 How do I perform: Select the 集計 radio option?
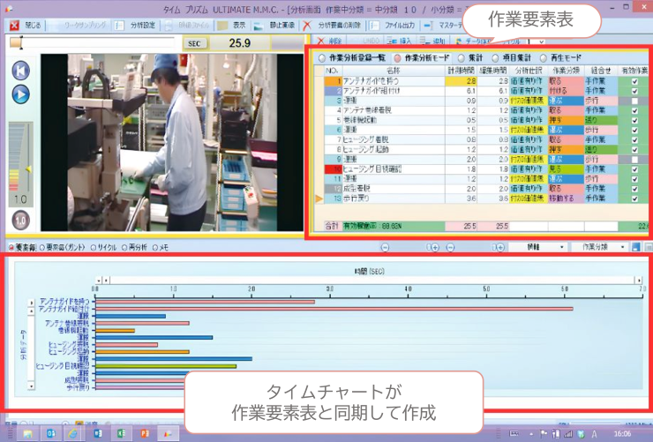(x=461, y=58)
